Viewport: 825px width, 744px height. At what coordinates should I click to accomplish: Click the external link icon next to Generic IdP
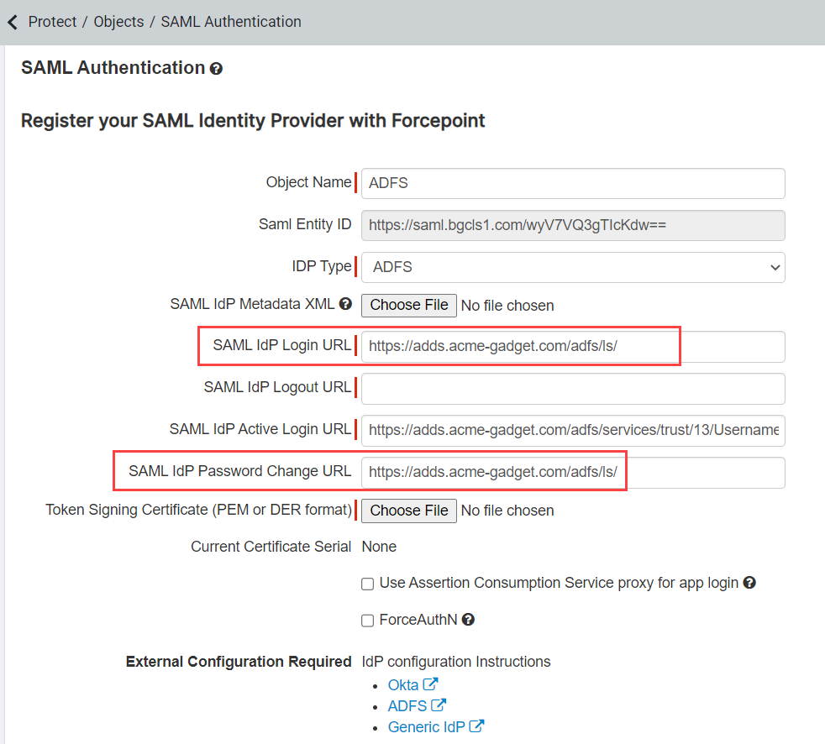point(476,726)
